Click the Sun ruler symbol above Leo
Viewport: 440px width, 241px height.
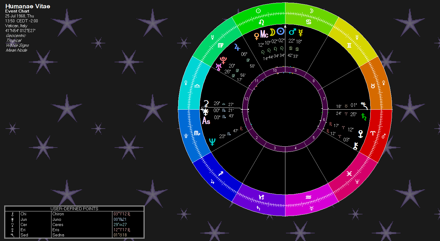tap(258, 10)
